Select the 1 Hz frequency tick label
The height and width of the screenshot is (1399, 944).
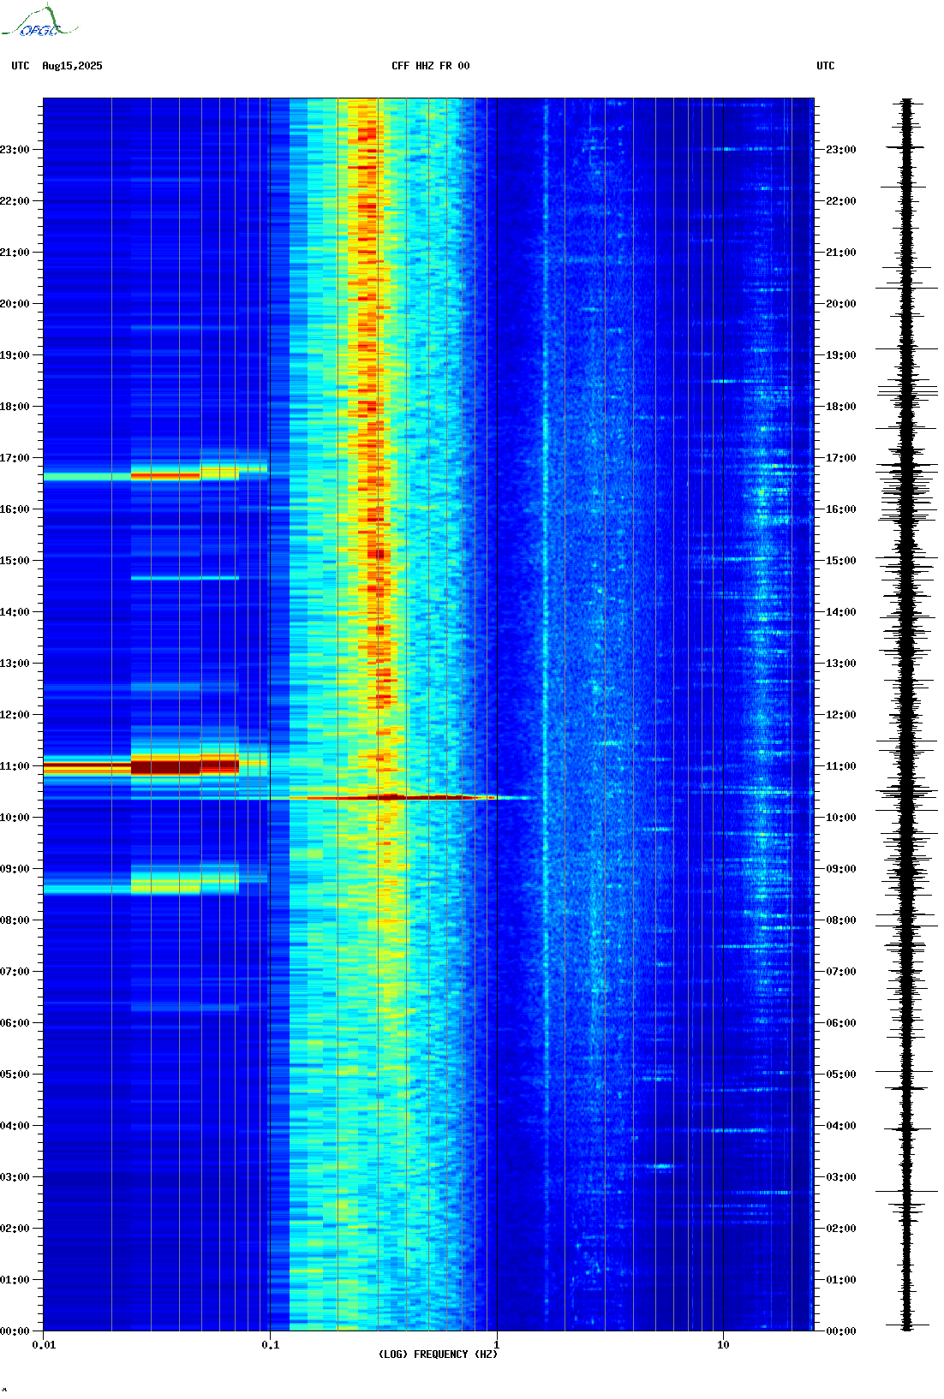(497, 1345)
